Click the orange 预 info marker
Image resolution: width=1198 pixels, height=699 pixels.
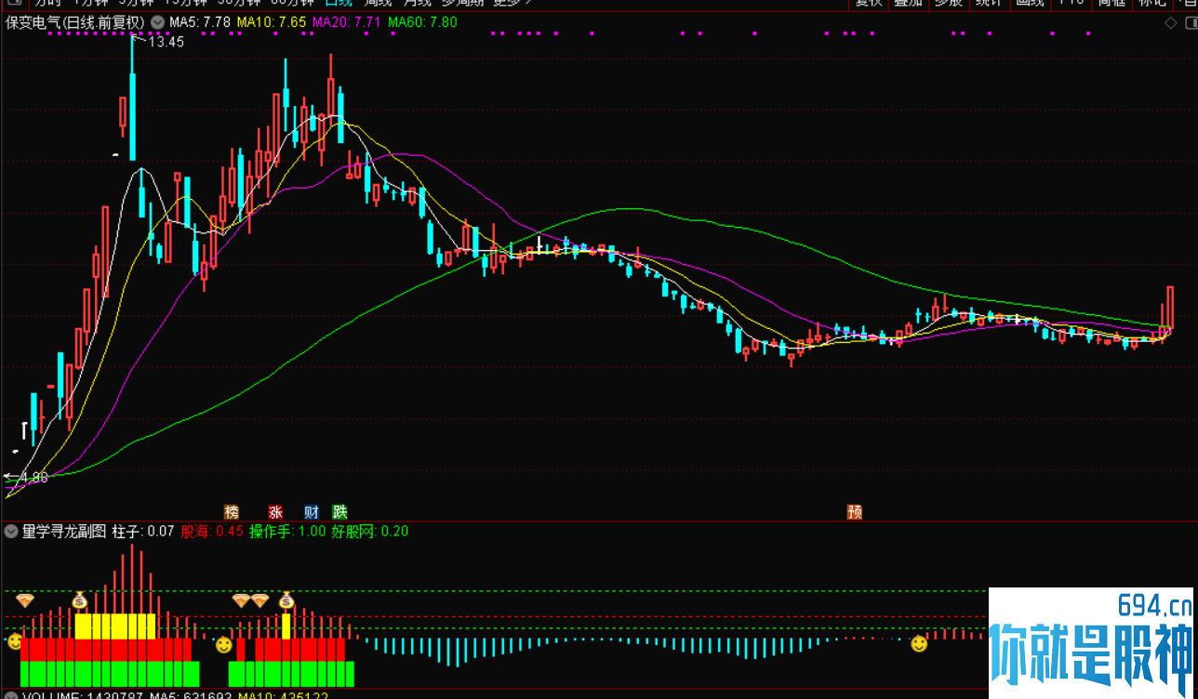[x=854, y=511]
